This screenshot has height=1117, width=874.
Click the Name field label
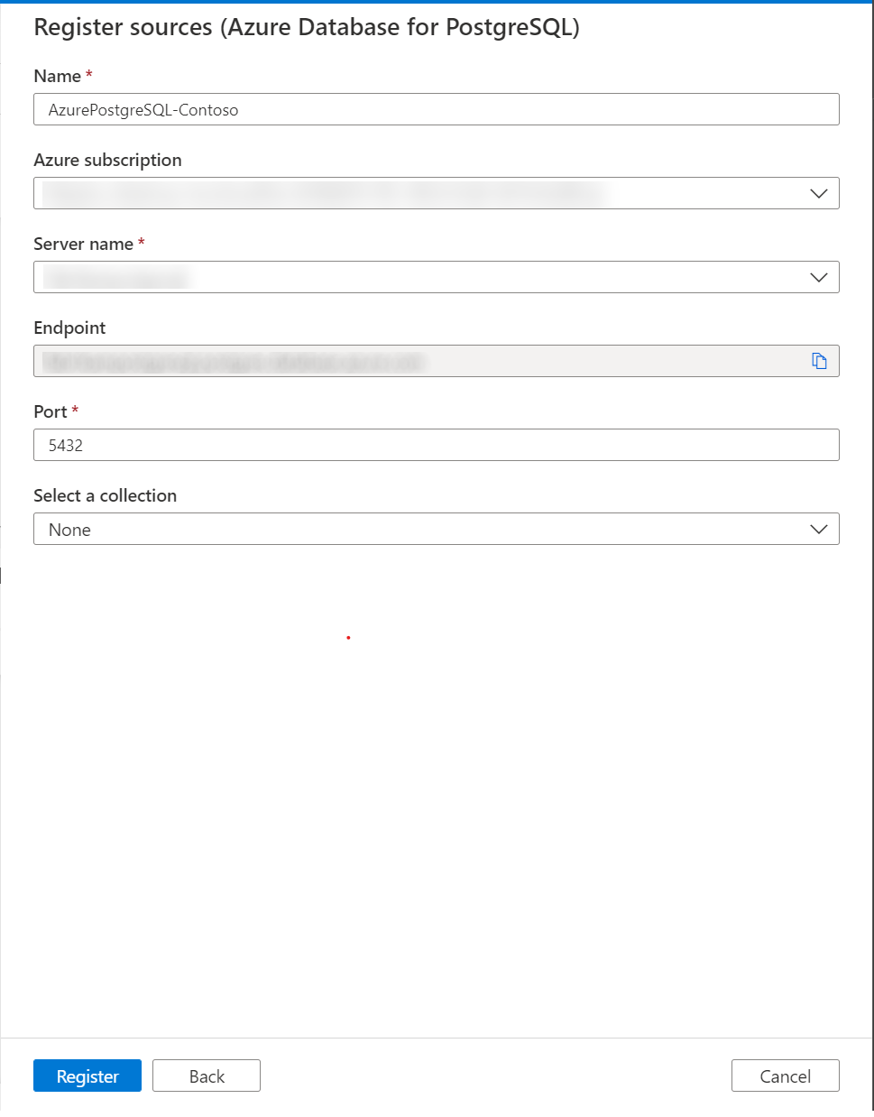tap(52, 76)
